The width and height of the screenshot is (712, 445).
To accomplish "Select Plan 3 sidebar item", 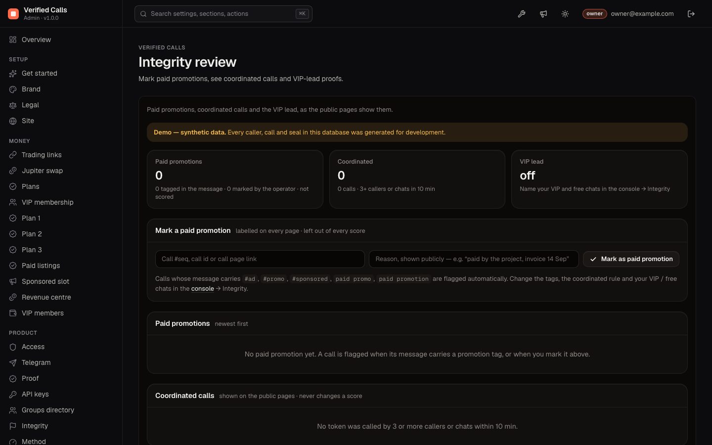I will coord(61,250).
